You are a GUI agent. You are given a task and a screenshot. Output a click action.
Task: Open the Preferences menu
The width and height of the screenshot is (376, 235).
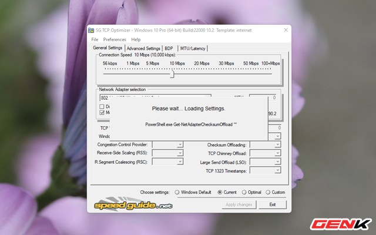point(115,39)
